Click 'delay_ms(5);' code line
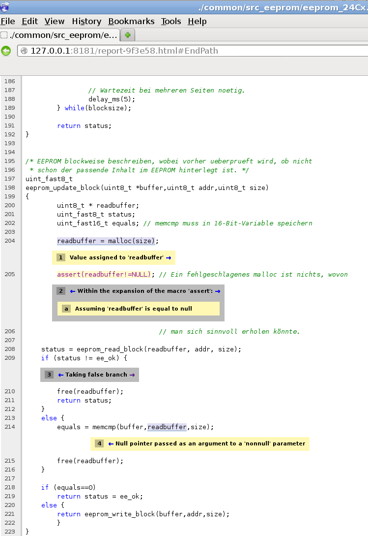The height and width of the screenshot is (536, 368). [112, 99]
